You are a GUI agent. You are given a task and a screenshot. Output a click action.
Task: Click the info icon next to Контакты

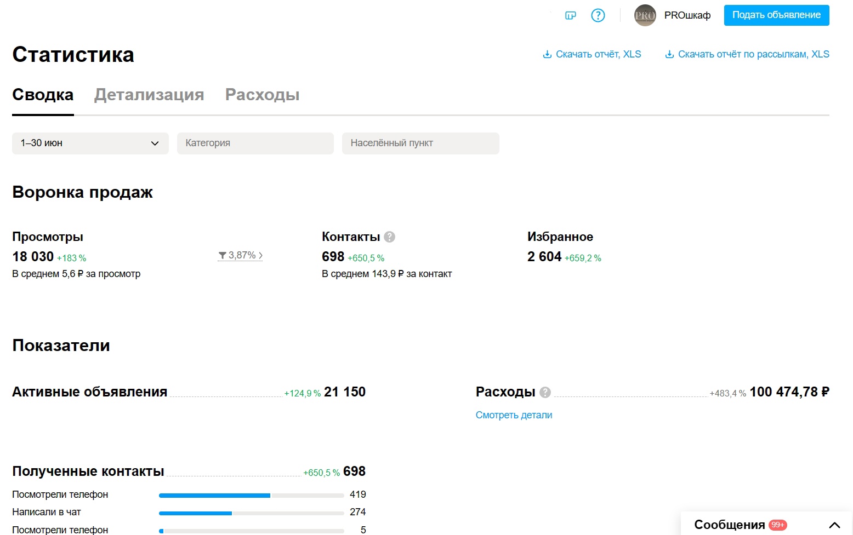pos(390,237)
